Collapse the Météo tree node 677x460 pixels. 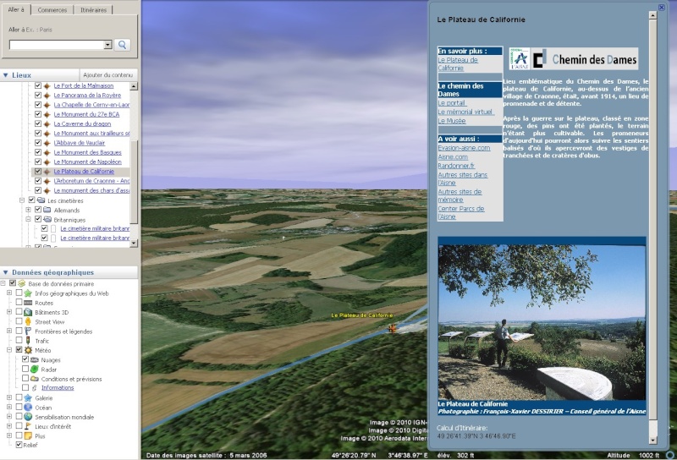pyautogui.click(x=9, y=350)
